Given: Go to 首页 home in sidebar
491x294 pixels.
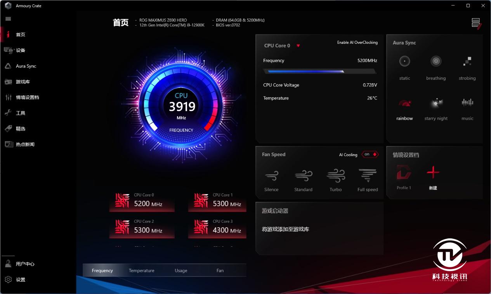Looking at the screenshot, I should coord(21,34).
